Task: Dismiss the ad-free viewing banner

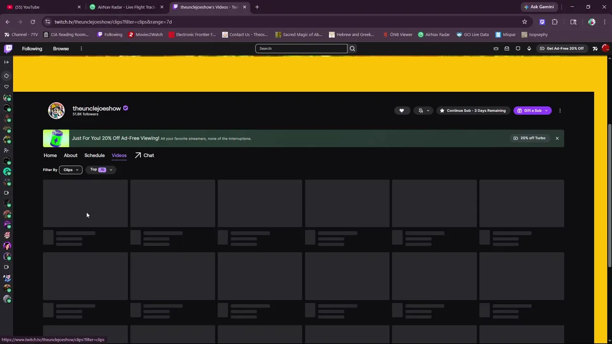Action: pyautogui.click(x=557, y=138)
